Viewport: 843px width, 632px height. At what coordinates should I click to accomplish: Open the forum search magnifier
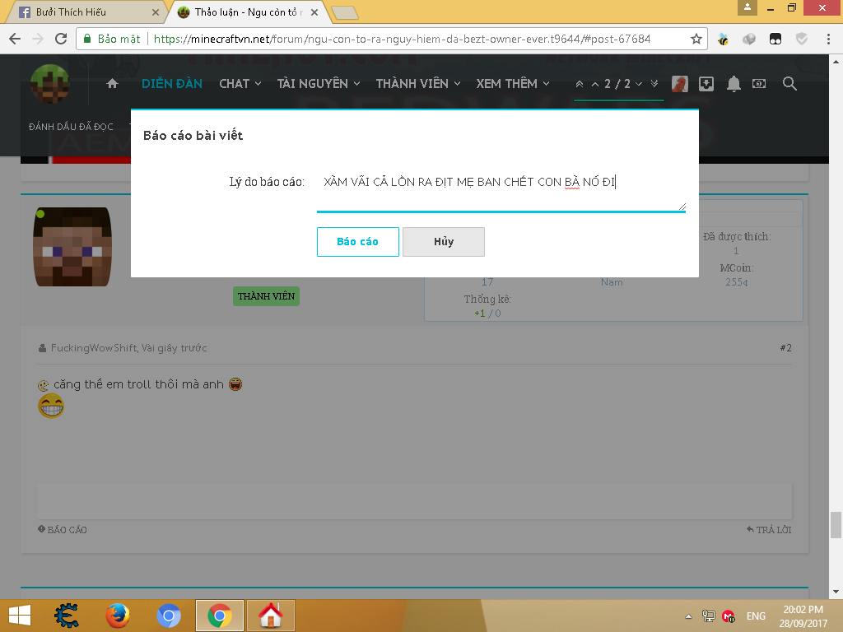pos(789,83)
